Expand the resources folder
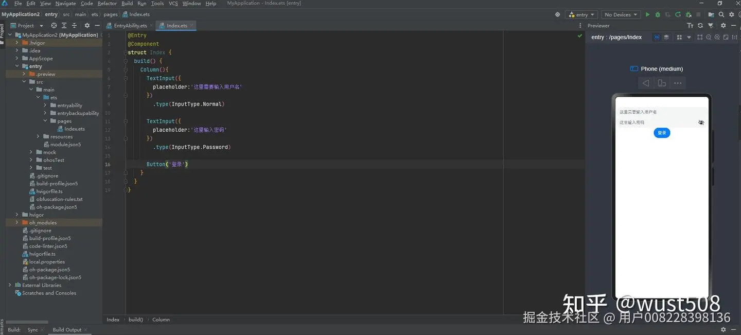The image size is (741, 335). pos(39,137)
